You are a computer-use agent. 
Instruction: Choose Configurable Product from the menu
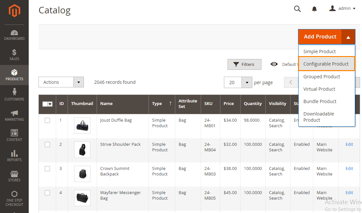326,64
